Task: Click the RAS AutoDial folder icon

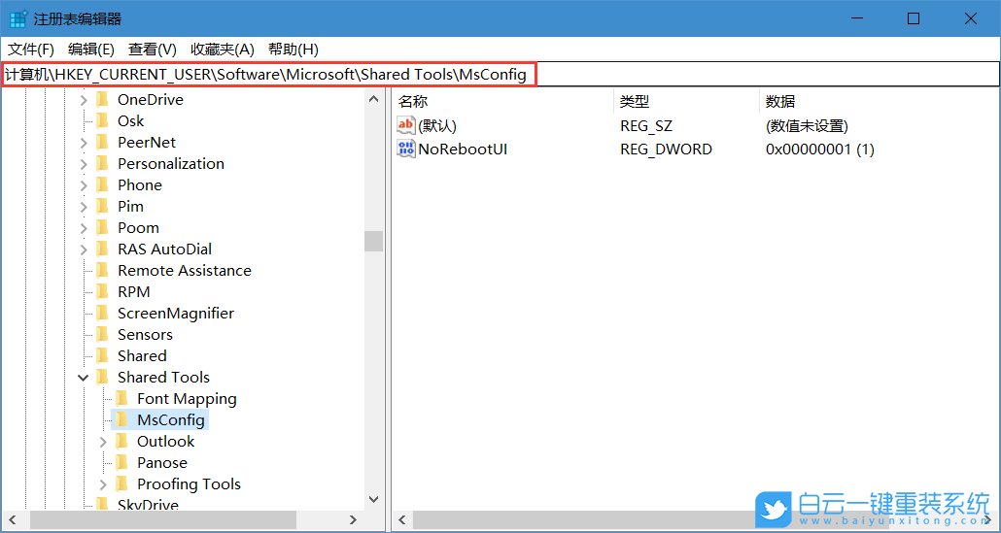Action: click(x=102, y=250)
